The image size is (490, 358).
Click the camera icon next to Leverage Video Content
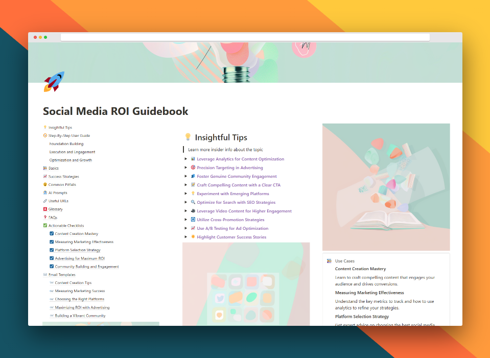tap(193, 211)
